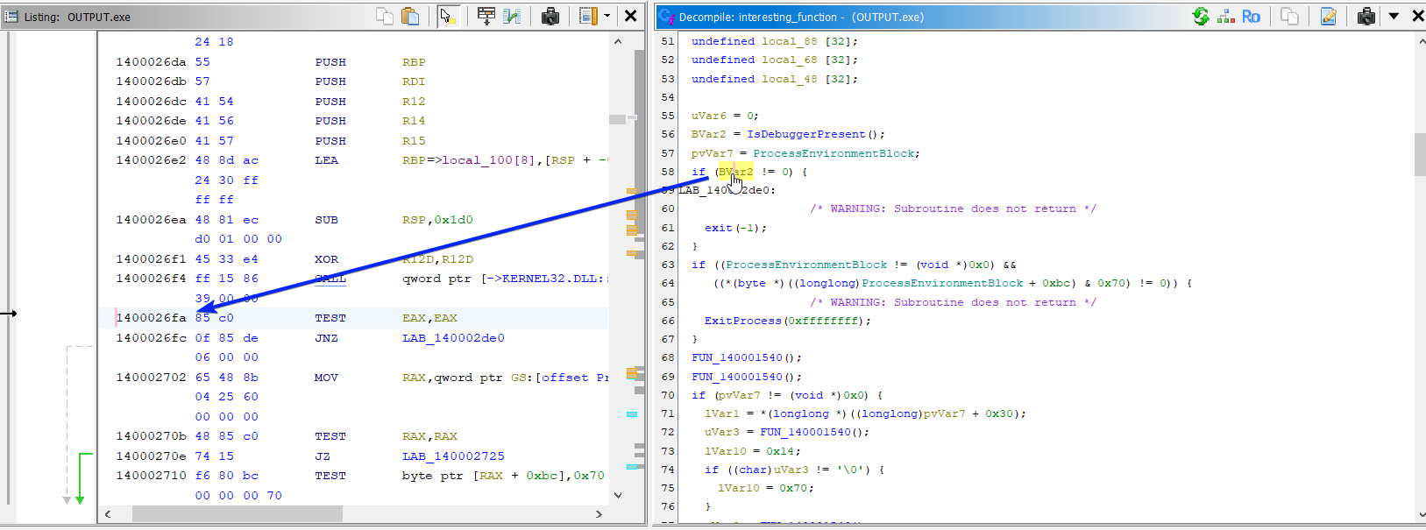1426x530 pixels.
Task: Take a snapshot of the Decompile window
Action: click(1366, 16)
